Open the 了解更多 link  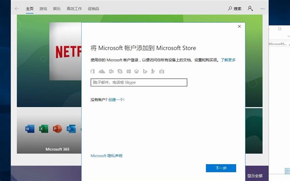pos(228,60)
